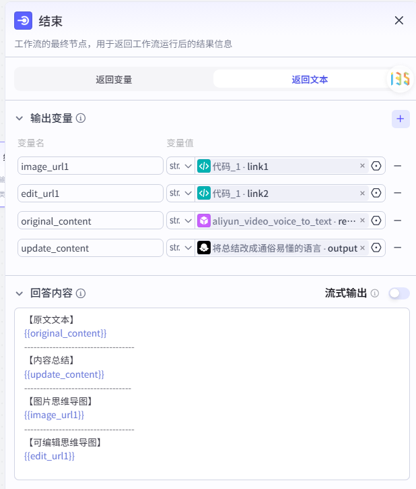Viewport: 416px width, 489px height.
Task: Click the info icon beside 回答内容
Action: 81,293
